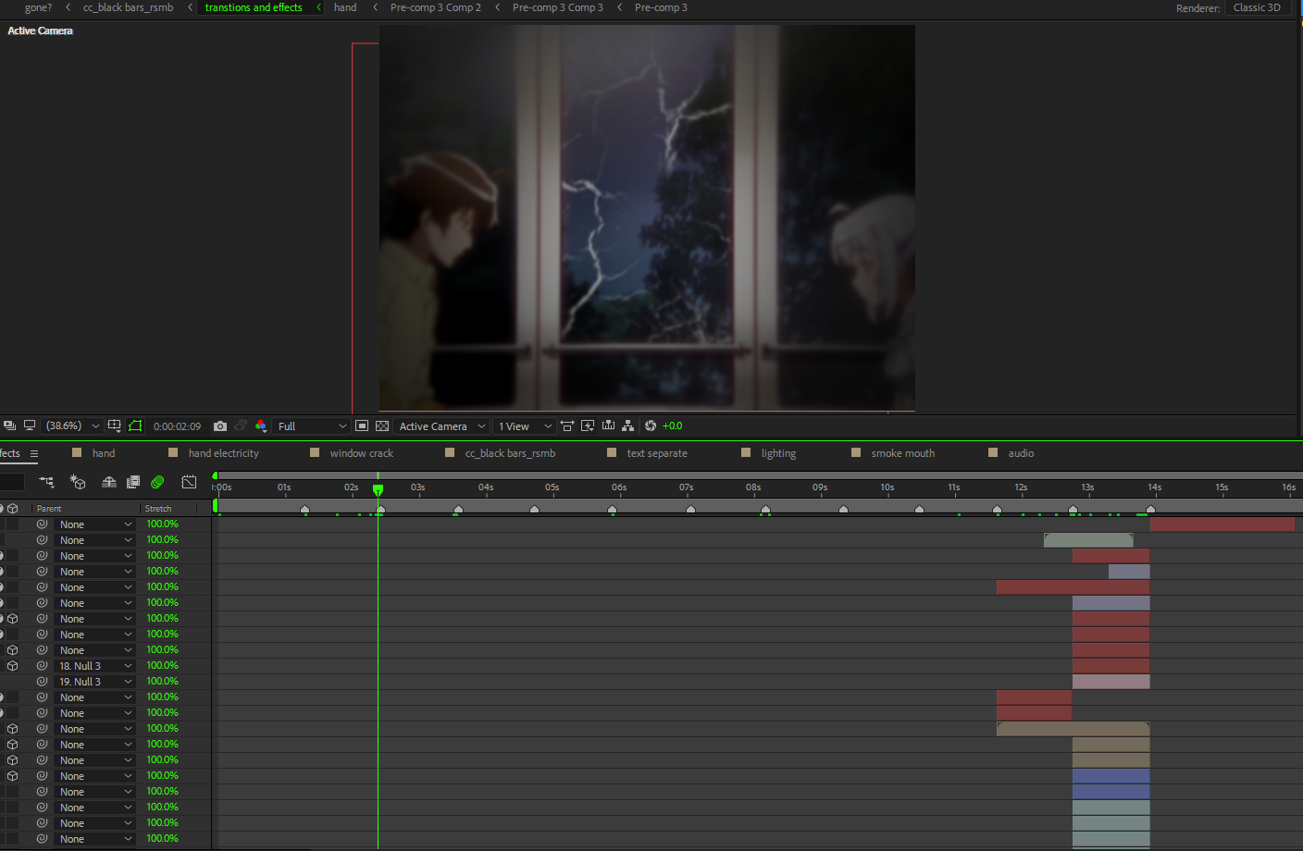Click stretch value on 18. Null 3 row
Viewport: 1303px width, 851px height.
162,666
